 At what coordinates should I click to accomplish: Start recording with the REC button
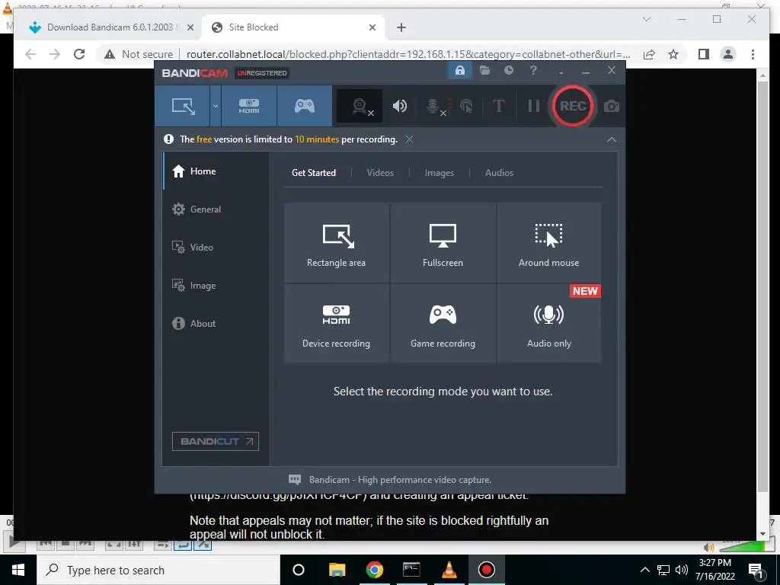pyautogui.click(x=573, y=106)
